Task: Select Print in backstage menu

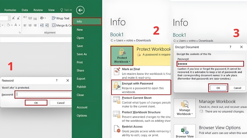Action: [x=80, y=62]
